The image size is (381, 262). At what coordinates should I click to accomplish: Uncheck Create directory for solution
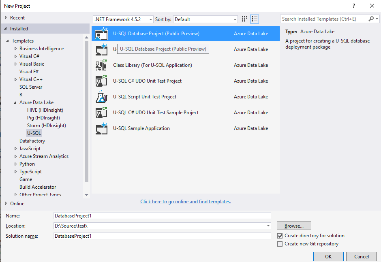[x=280, y=235]
